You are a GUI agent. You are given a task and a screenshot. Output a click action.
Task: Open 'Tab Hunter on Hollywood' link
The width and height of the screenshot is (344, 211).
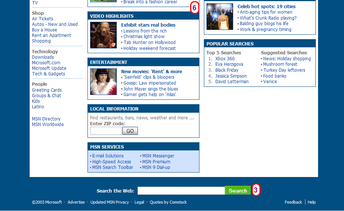pyautogui.click(x=150, y=42)
